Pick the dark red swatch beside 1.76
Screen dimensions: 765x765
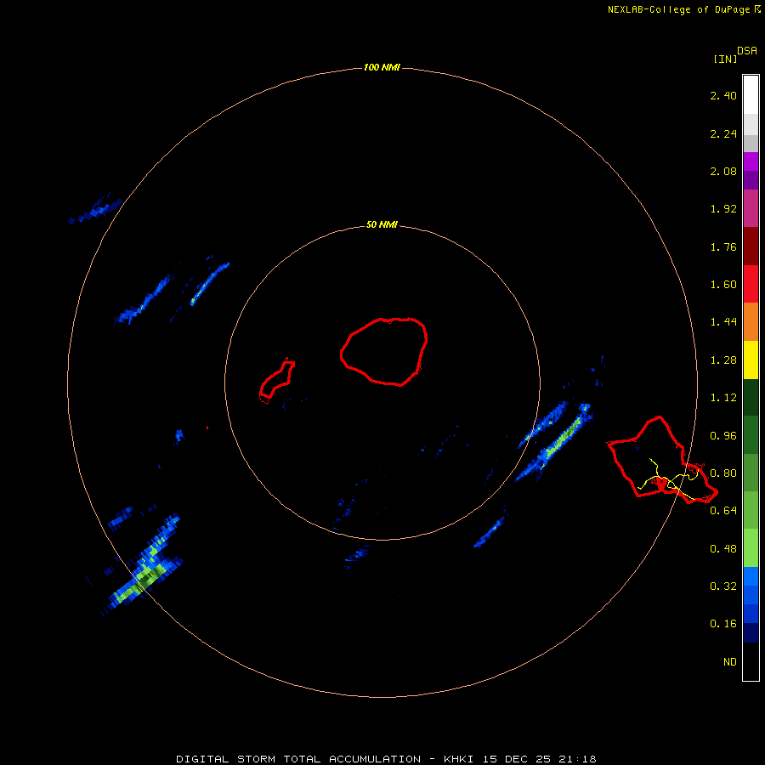pyautogui.click(x=751, y=246)
